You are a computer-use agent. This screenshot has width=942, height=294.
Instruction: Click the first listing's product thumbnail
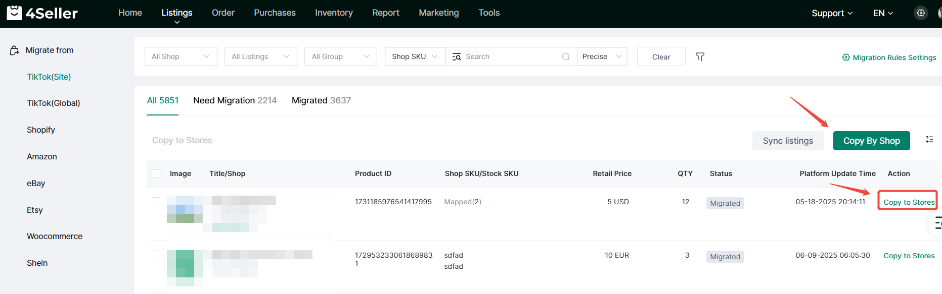[x=185, y=209]
